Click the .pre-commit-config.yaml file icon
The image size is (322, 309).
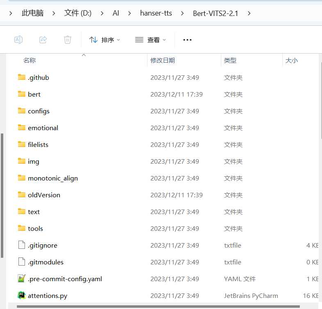tap(22, 279)
